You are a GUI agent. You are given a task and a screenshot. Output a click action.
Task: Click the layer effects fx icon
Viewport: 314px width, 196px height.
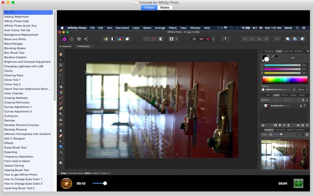click(x=284, y=125)
